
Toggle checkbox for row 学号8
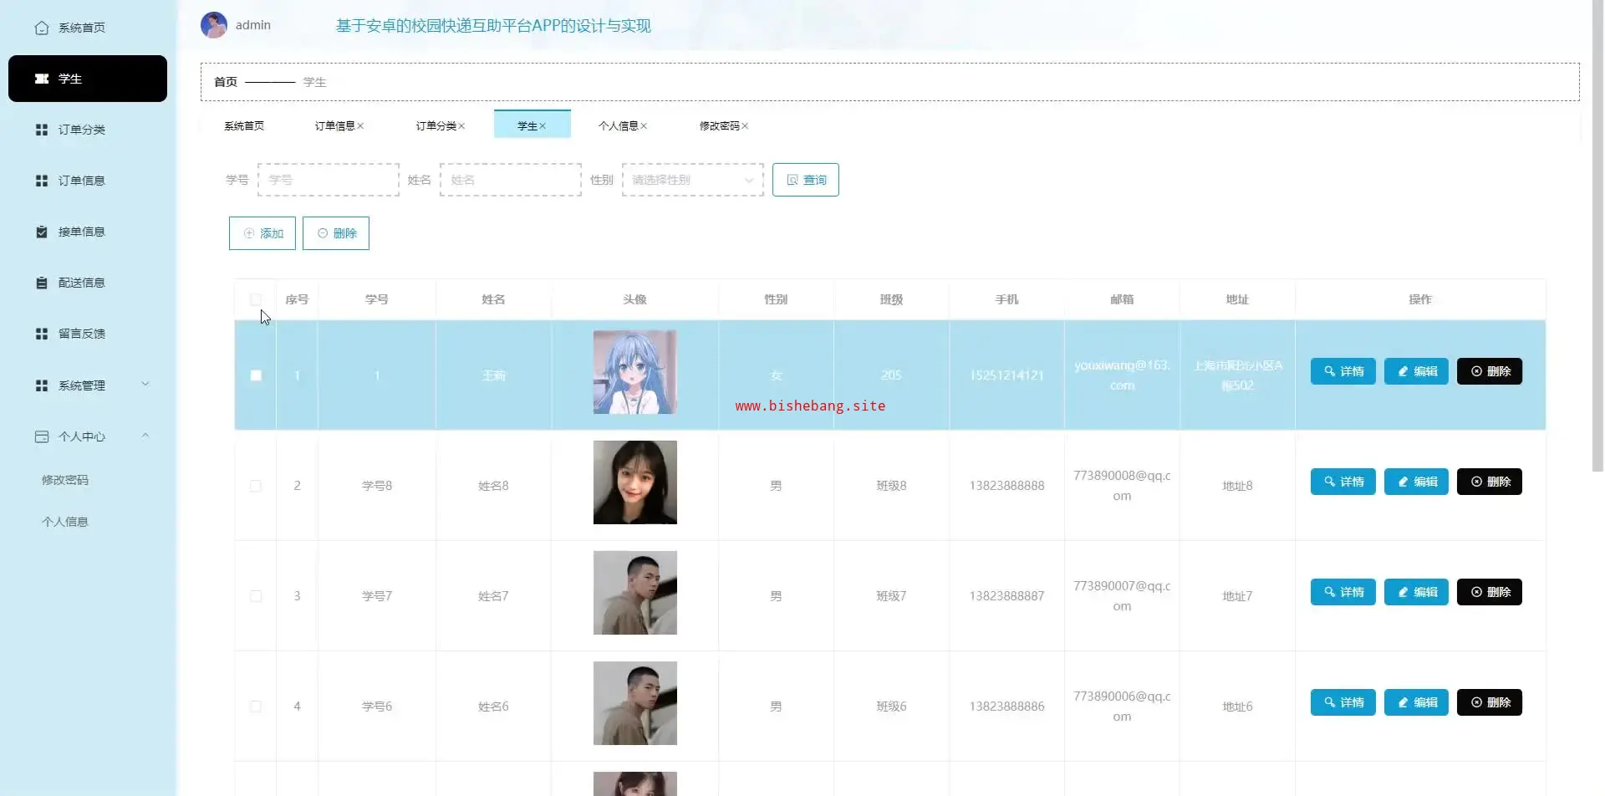pyautogui.click(x=256, y=486)
